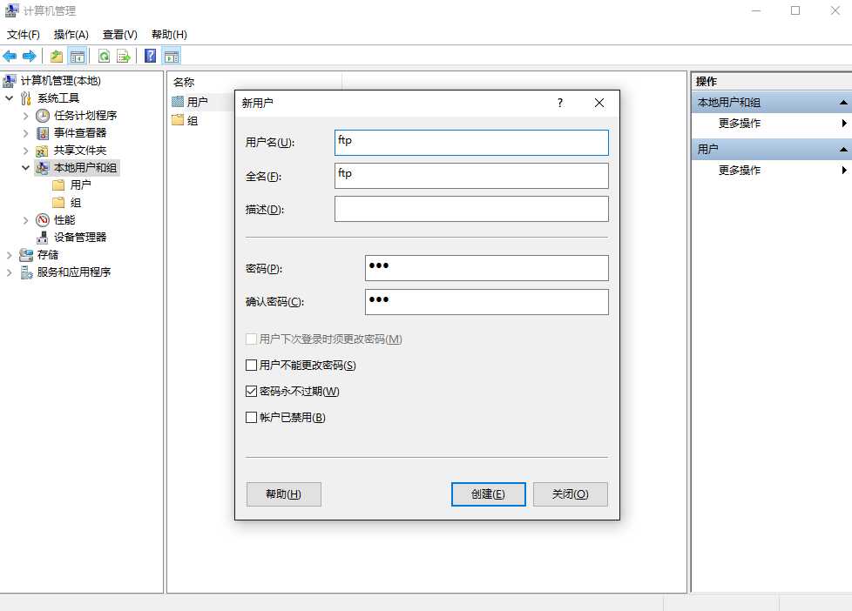This screenshot has width=852, height=611.
Task: Focus the 确认密码 input field
Action: 487,301
